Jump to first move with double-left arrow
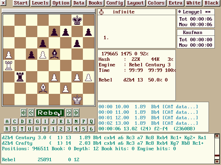This screenshot has height=165, width=221. (x=23, y=113)
